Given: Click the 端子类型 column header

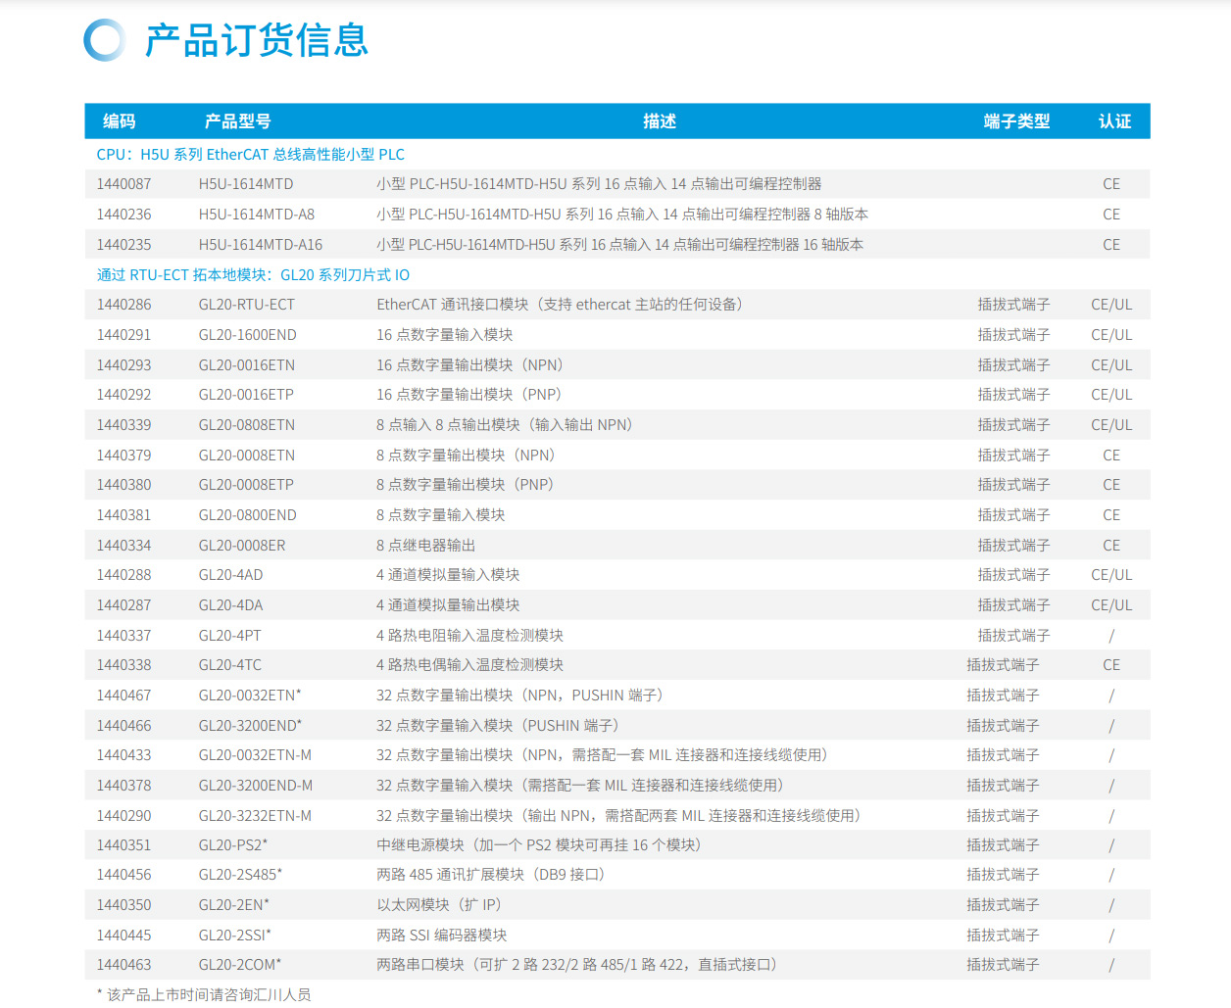Looking at the screenshot, I should point(1016,121).
